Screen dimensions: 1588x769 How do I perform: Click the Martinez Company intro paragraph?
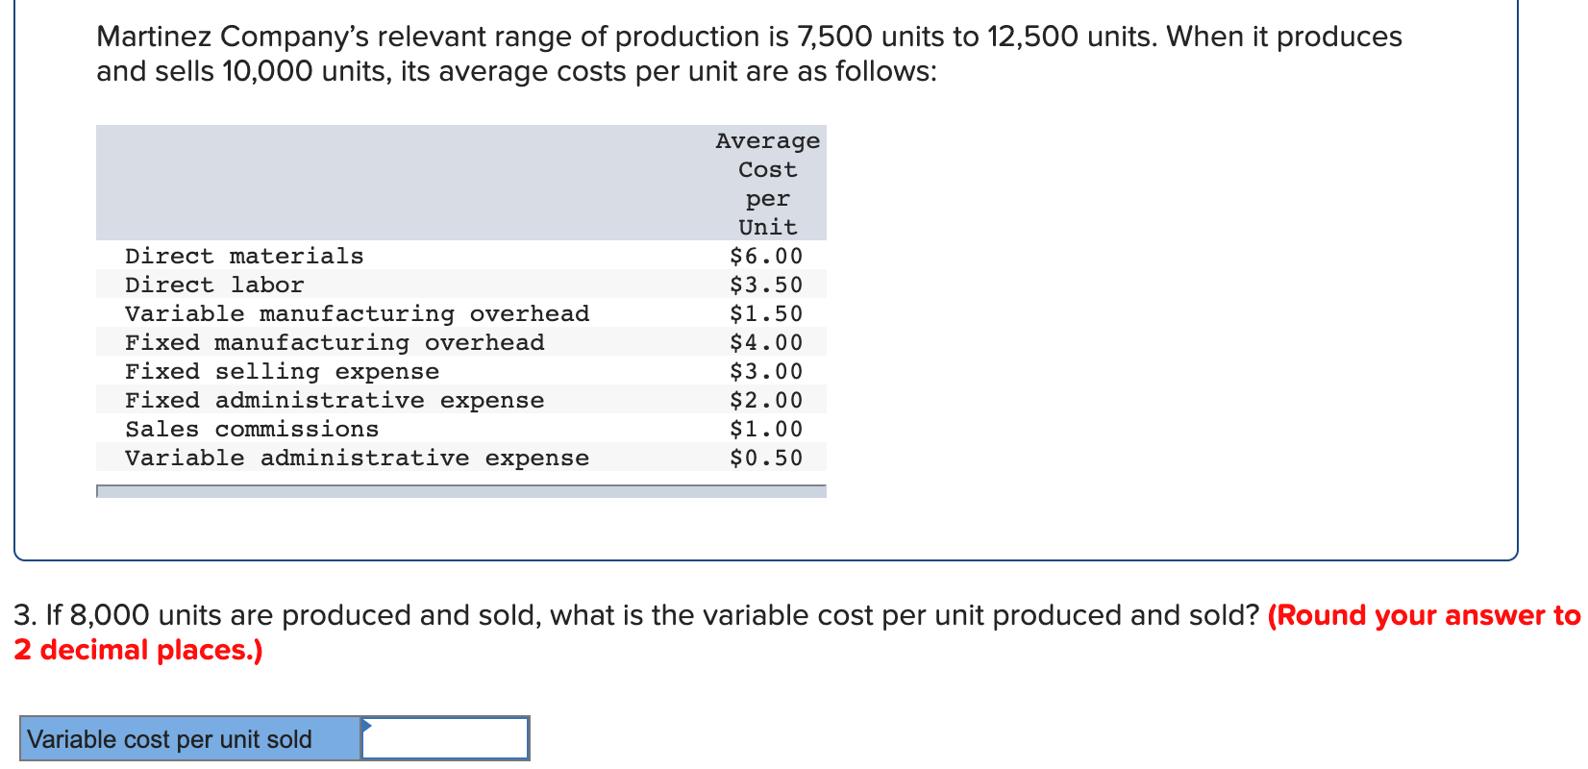(749, 54)
